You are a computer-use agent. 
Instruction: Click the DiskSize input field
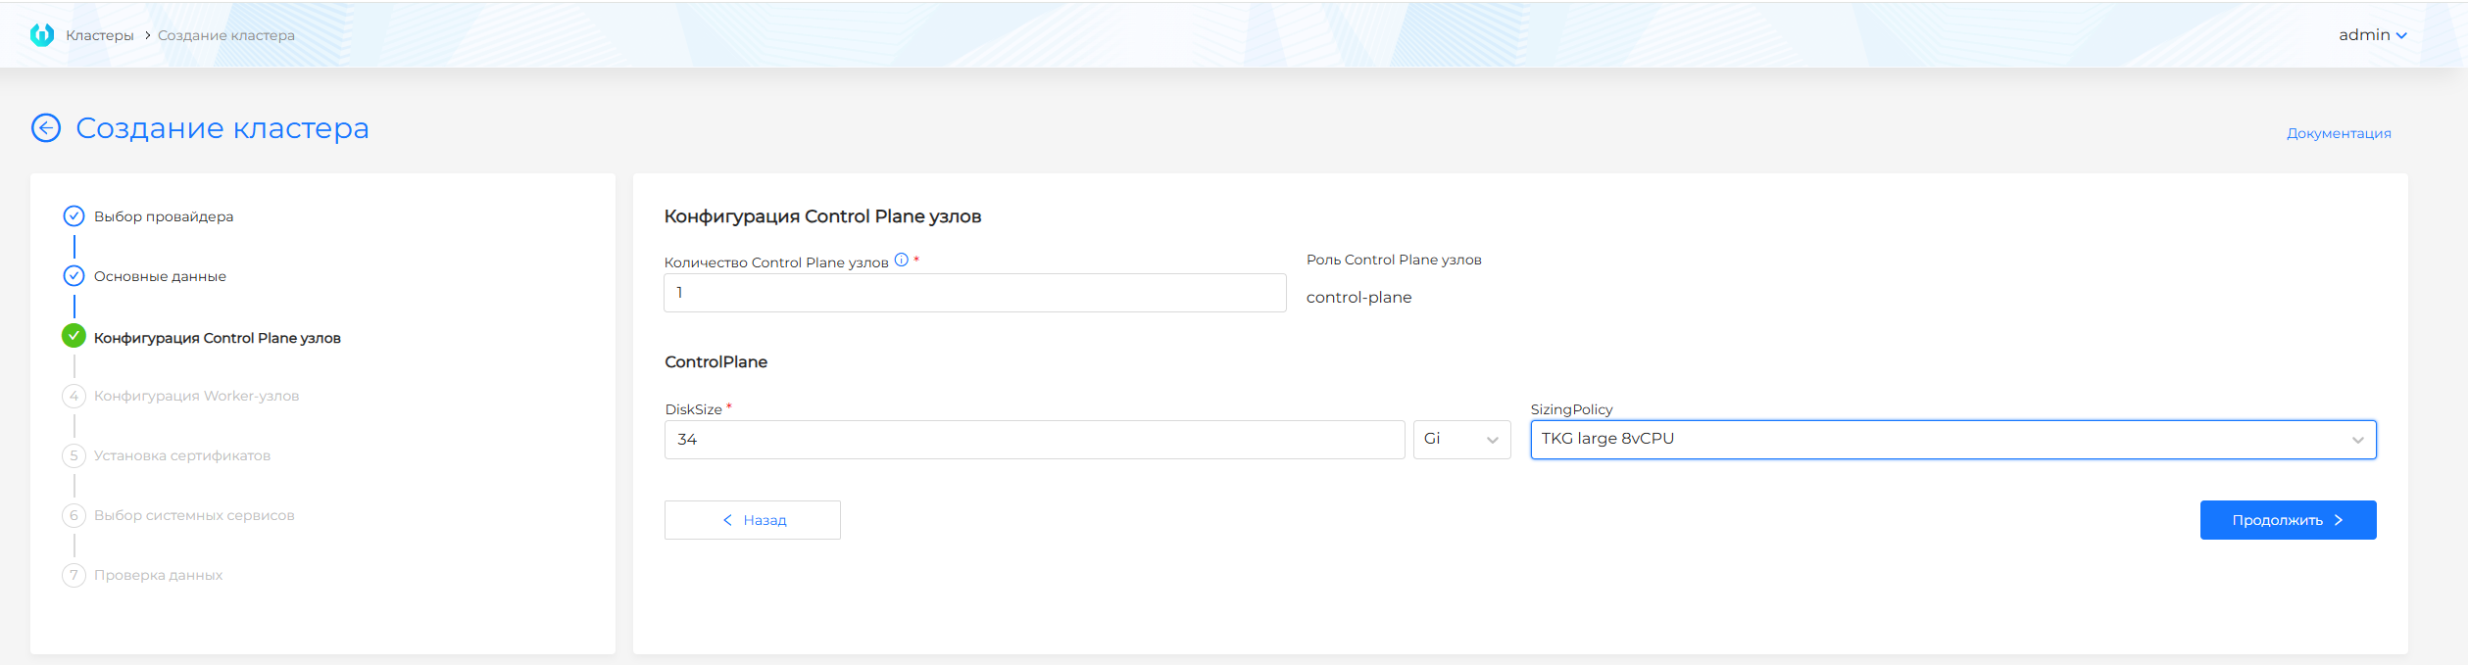(x=1034, y=440)
